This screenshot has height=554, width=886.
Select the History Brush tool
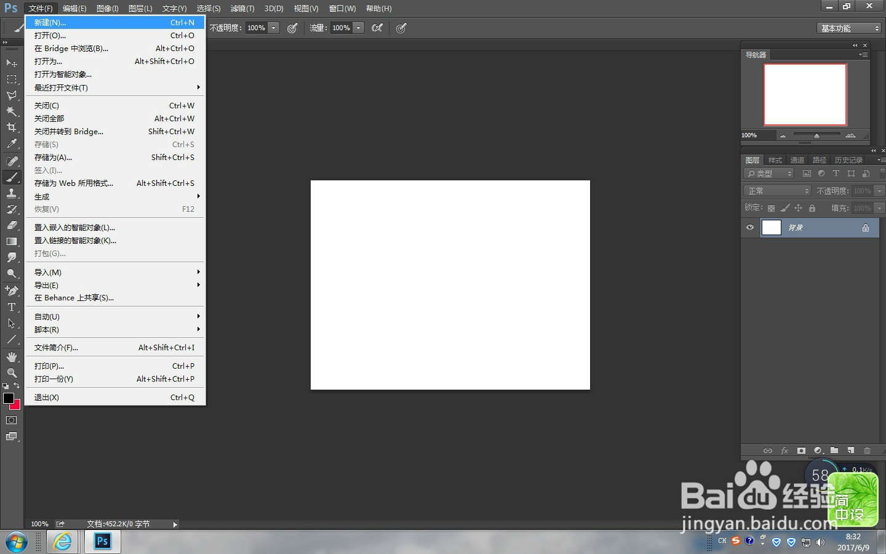point(12,209)
